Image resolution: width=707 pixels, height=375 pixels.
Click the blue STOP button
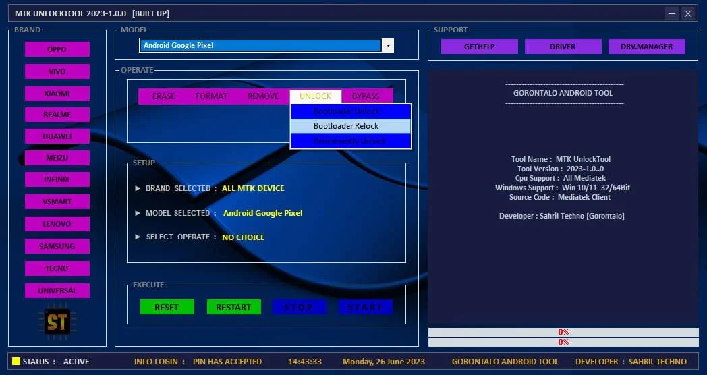point(299,307)
